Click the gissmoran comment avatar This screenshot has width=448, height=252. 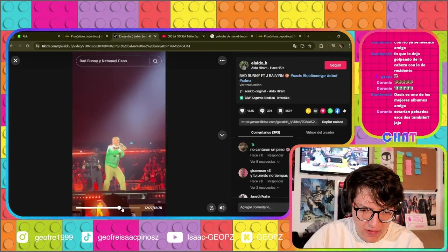[x=243, y=173]
